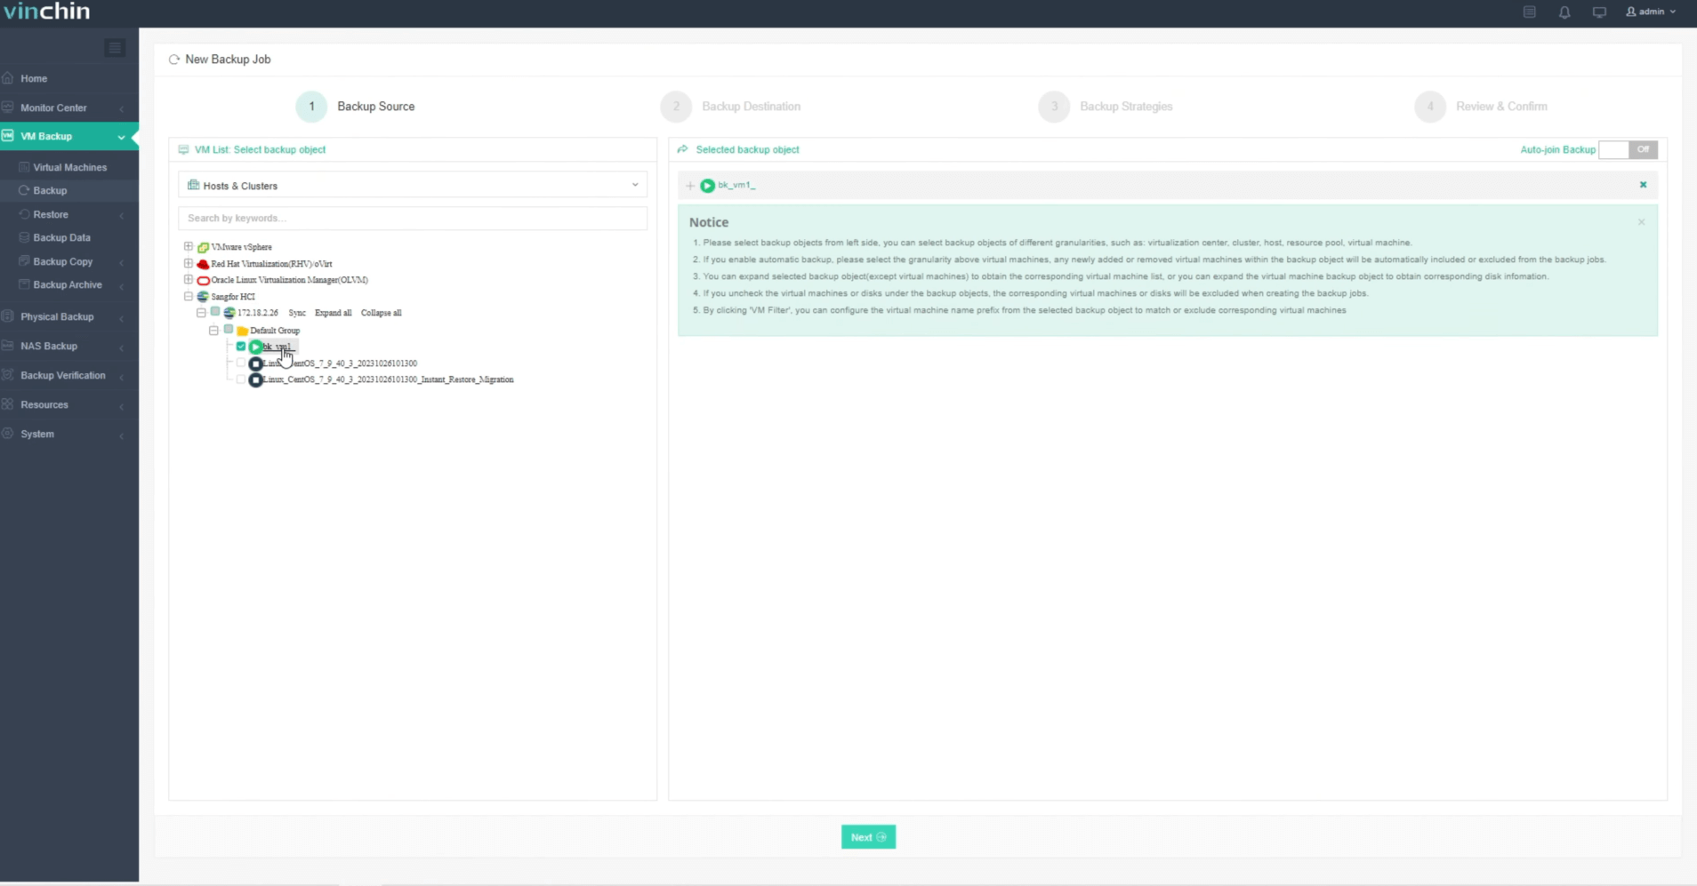Select the Instant_Restore_Migration VM name
The height and width of the screenshot is (886, 1697).
389,379
